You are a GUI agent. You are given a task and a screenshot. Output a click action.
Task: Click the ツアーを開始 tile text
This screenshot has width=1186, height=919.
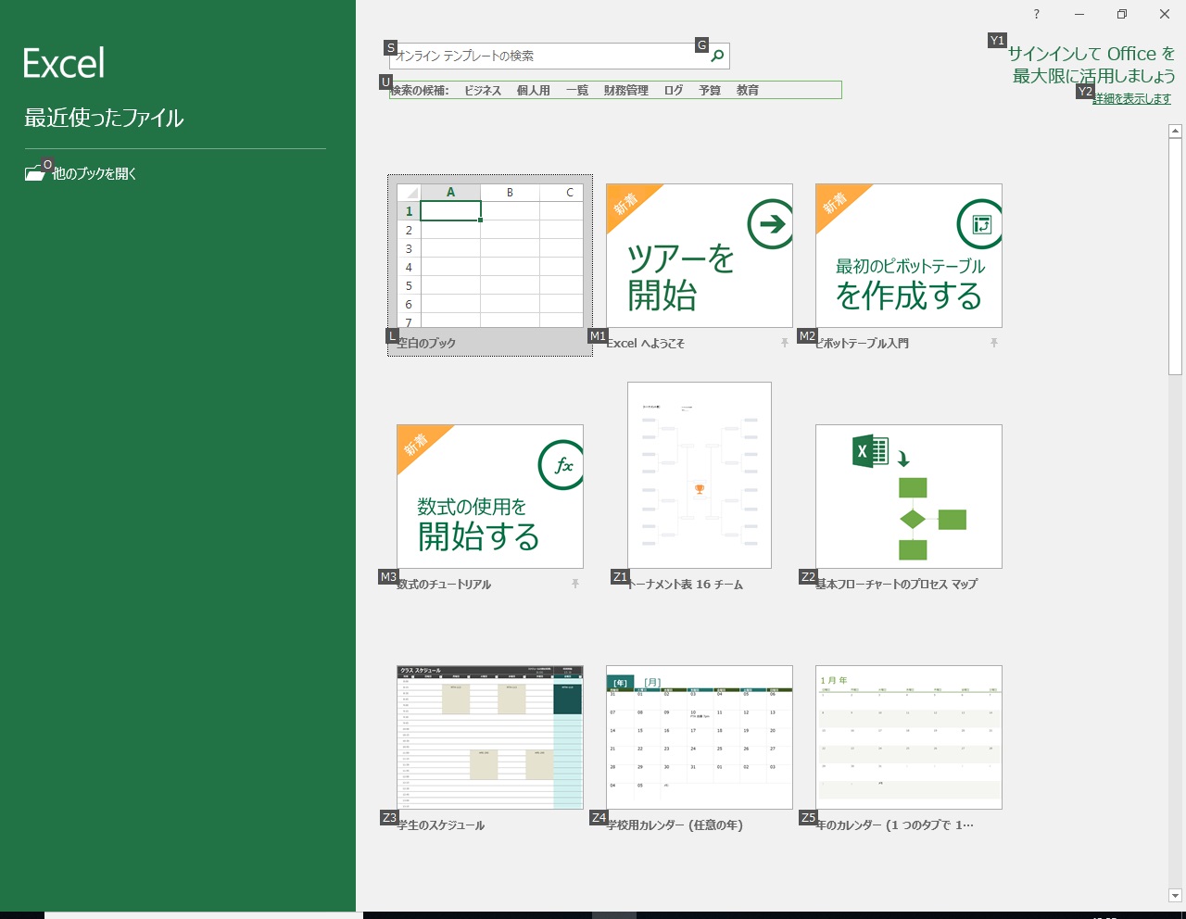[681, 277]
